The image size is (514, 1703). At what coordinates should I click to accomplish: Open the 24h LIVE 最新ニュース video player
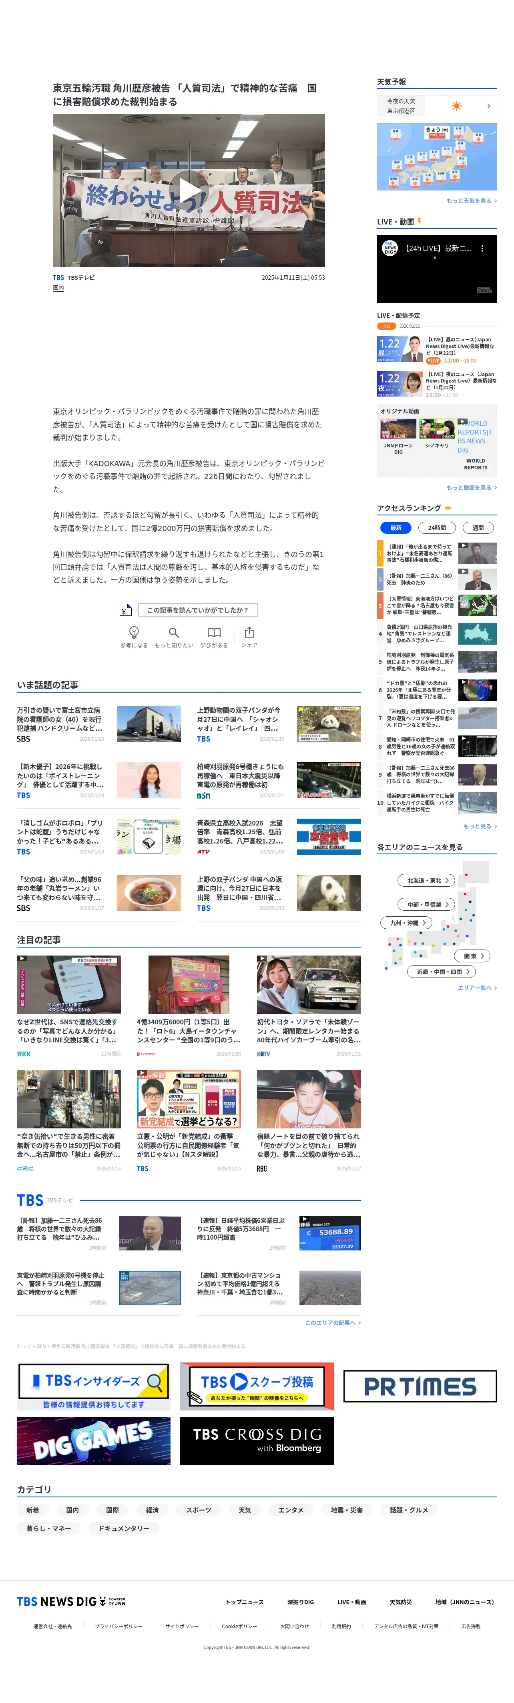[437, 269]
